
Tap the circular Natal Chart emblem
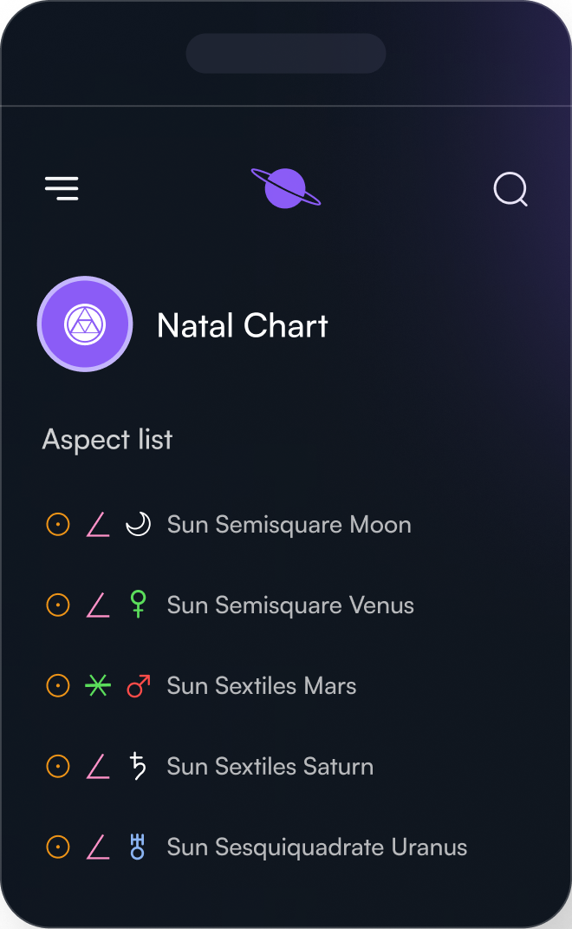(x=85, y=324)
